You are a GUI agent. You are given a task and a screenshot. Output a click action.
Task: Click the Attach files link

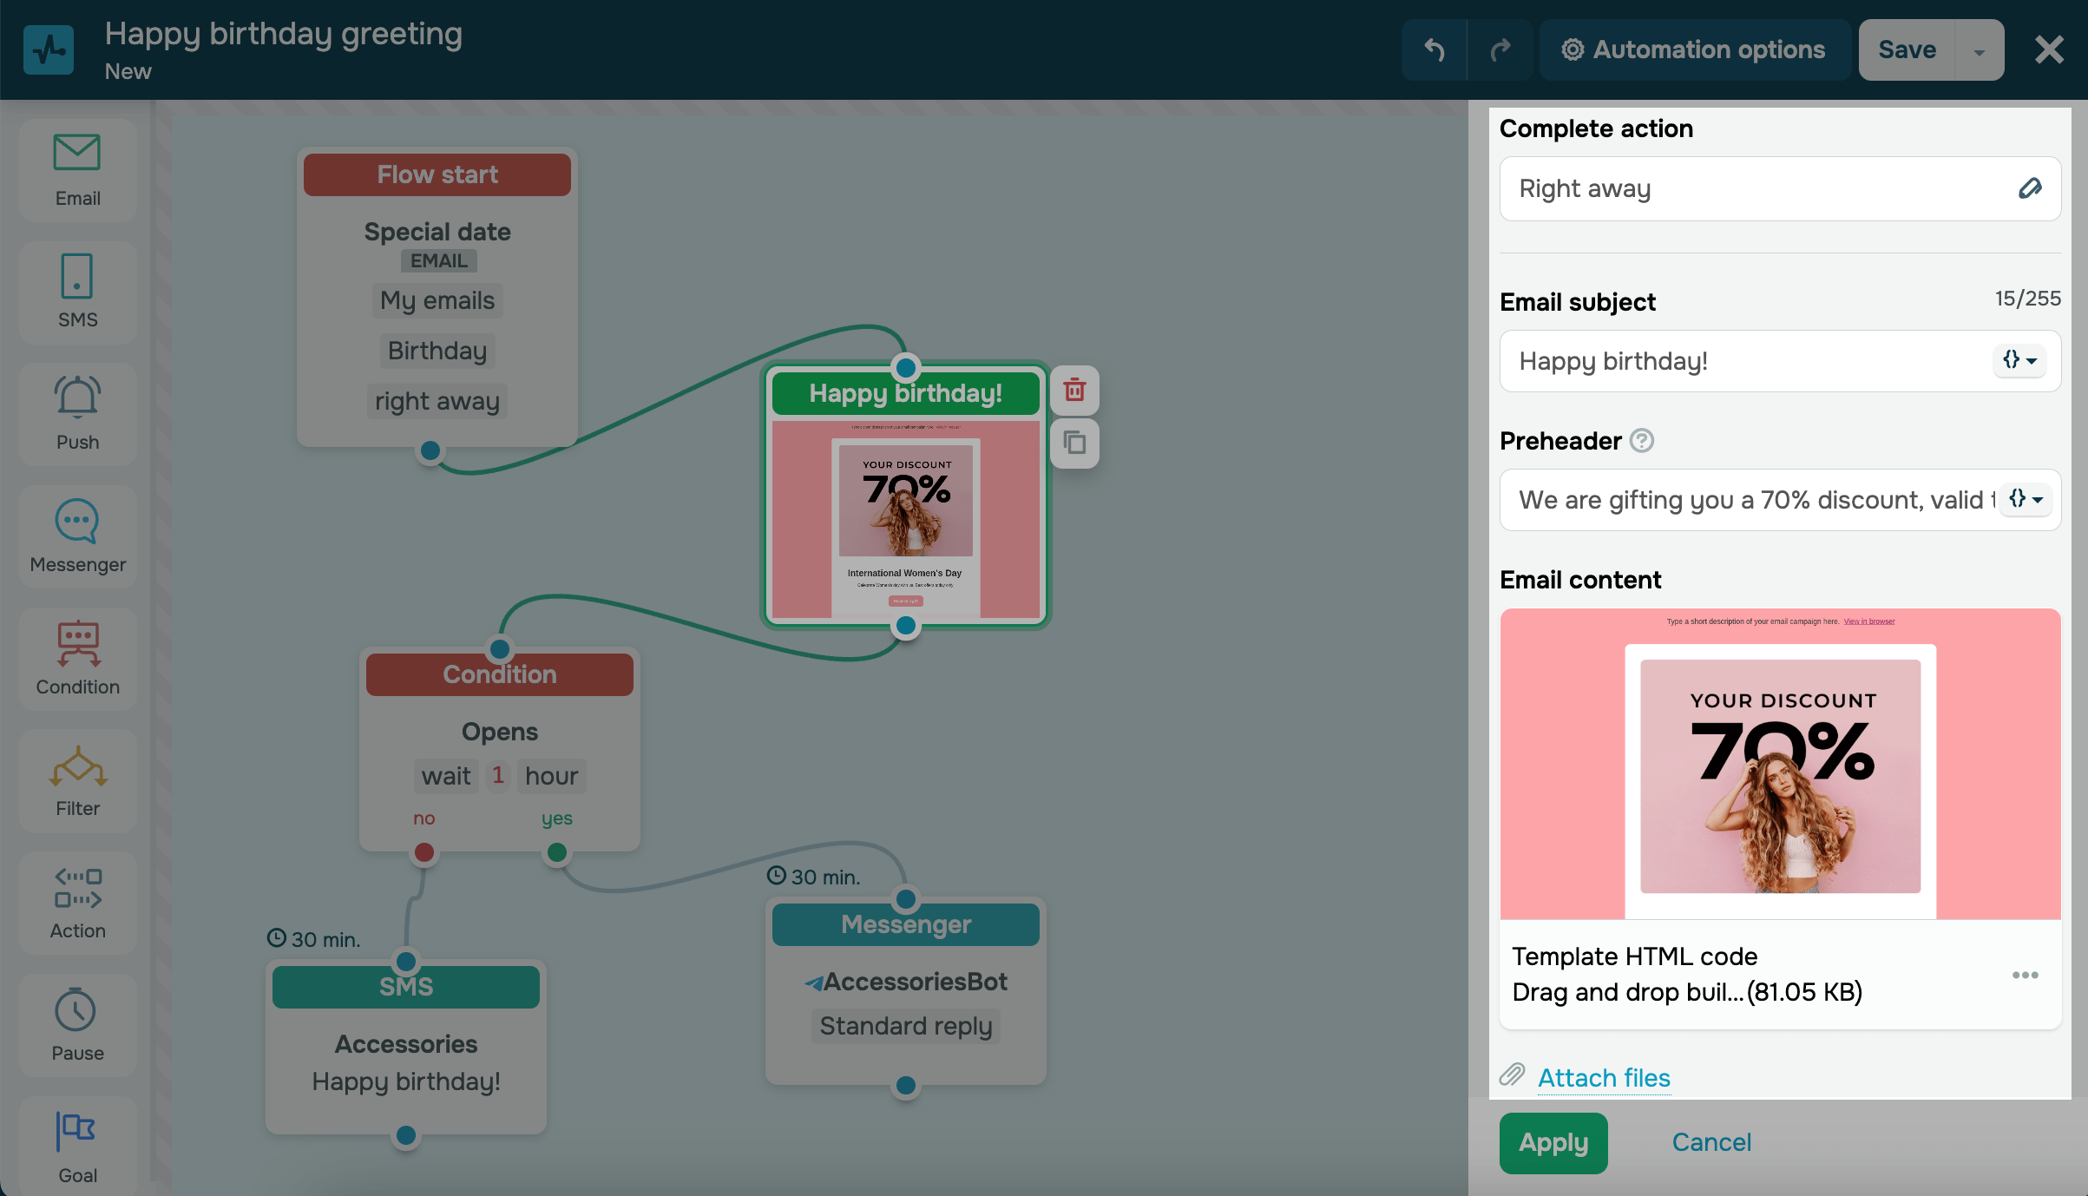1603,1077
